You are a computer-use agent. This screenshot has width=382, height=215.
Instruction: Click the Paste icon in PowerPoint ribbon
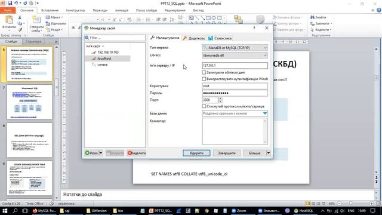9,20
